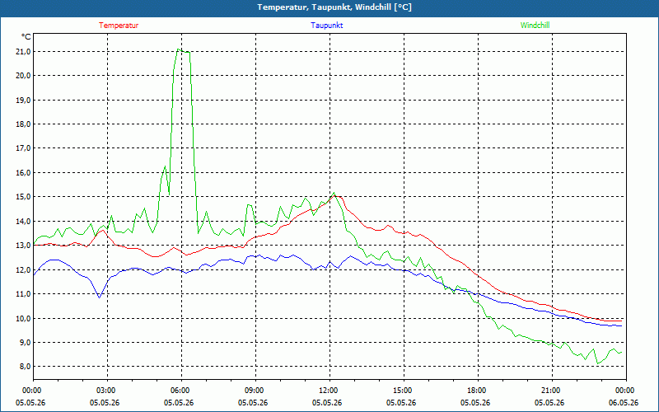The image size is (659, 412).
Task: Click the green Windchill legend label
Action: (x=535, y=26)
